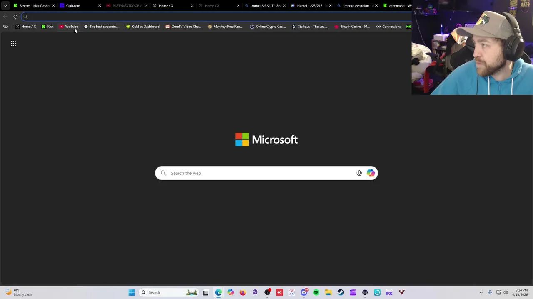Open the Kick bookmark

pyautogui.click(x=47, y=27)
